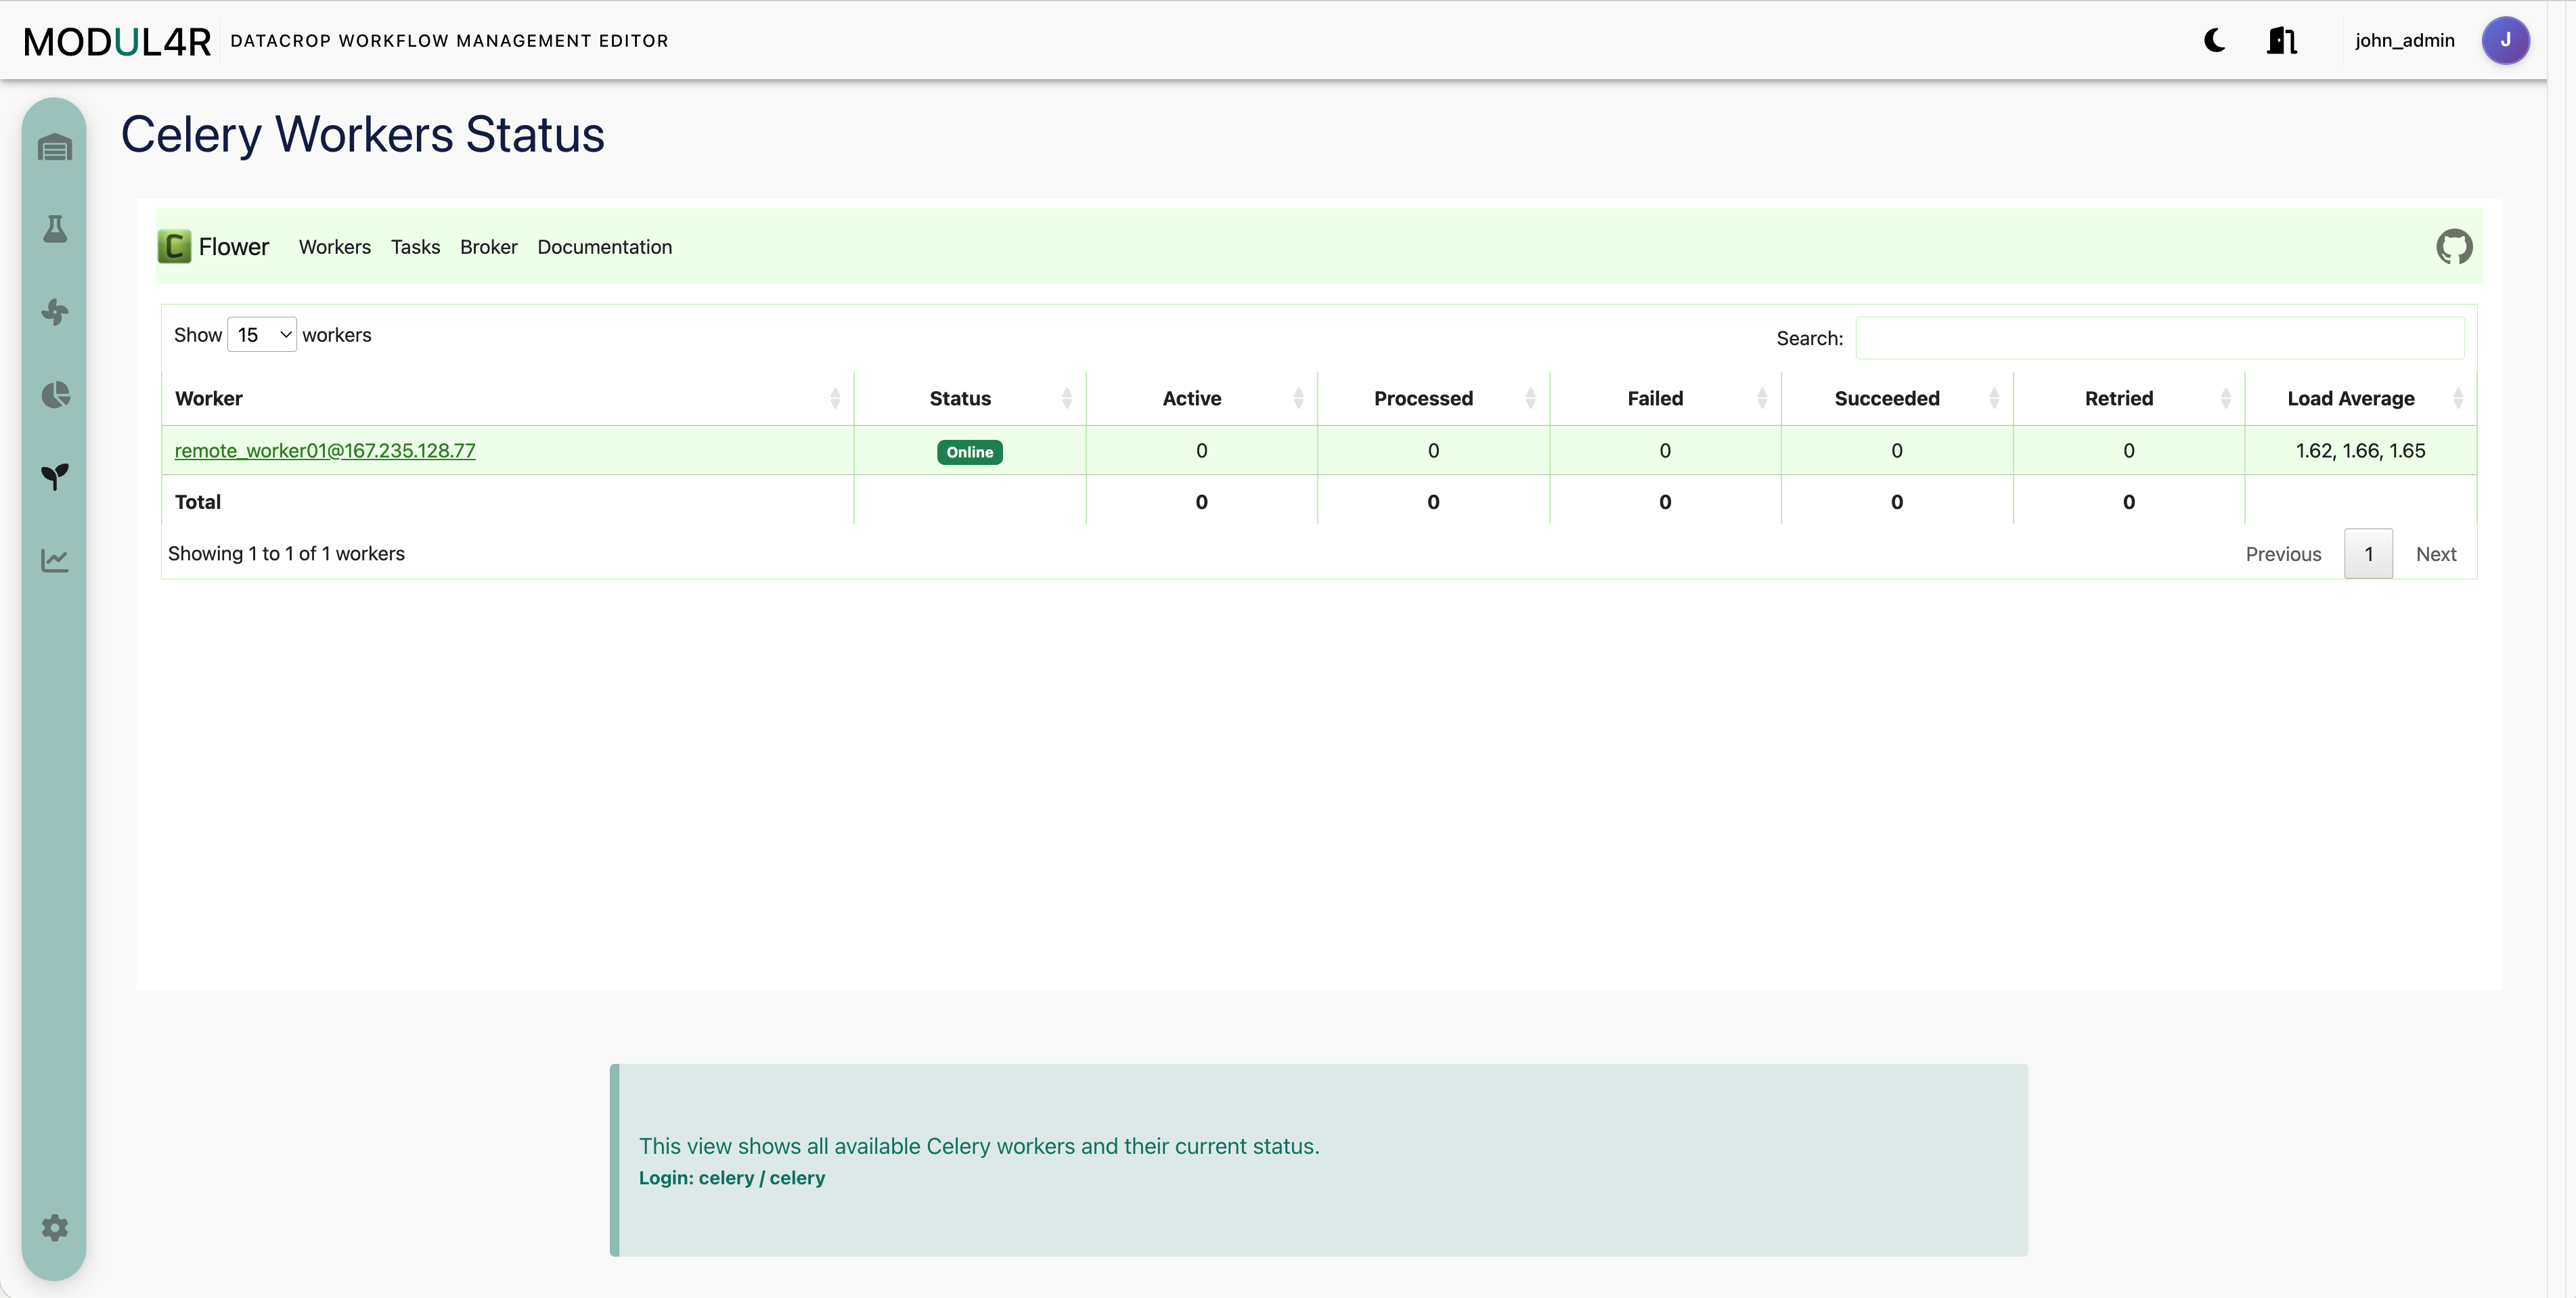Open the user avatar J
This screenshot has height=1298, width=2576.
[x=2505, y=40]
